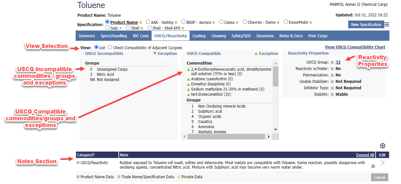Click the star next to ExxonMobil
This screenshot has width=401, height=184.
[x=311, y=22]
